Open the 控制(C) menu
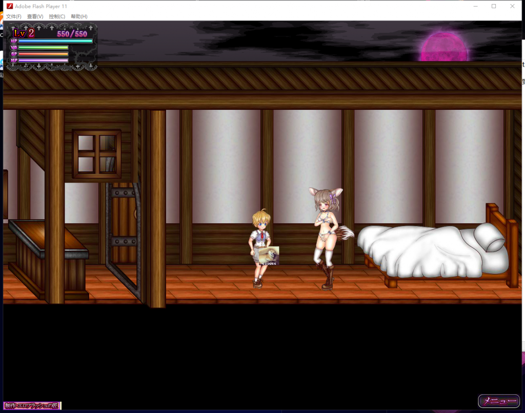Image resolution: width=525 pixels, height=413 pixels. point(57,16)
